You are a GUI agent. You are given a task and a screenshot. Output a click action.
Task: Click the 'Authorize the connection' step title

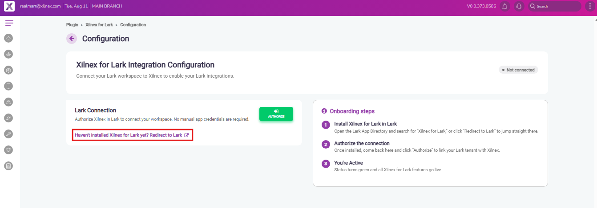(x=362, y=143)
